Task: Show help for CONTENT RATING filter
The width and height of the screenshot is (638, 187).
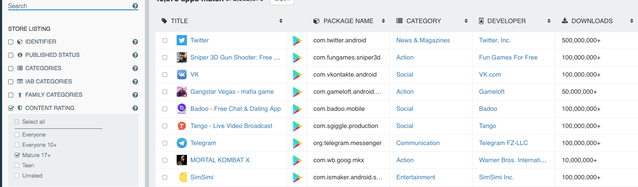Action: tap(135, 108)
